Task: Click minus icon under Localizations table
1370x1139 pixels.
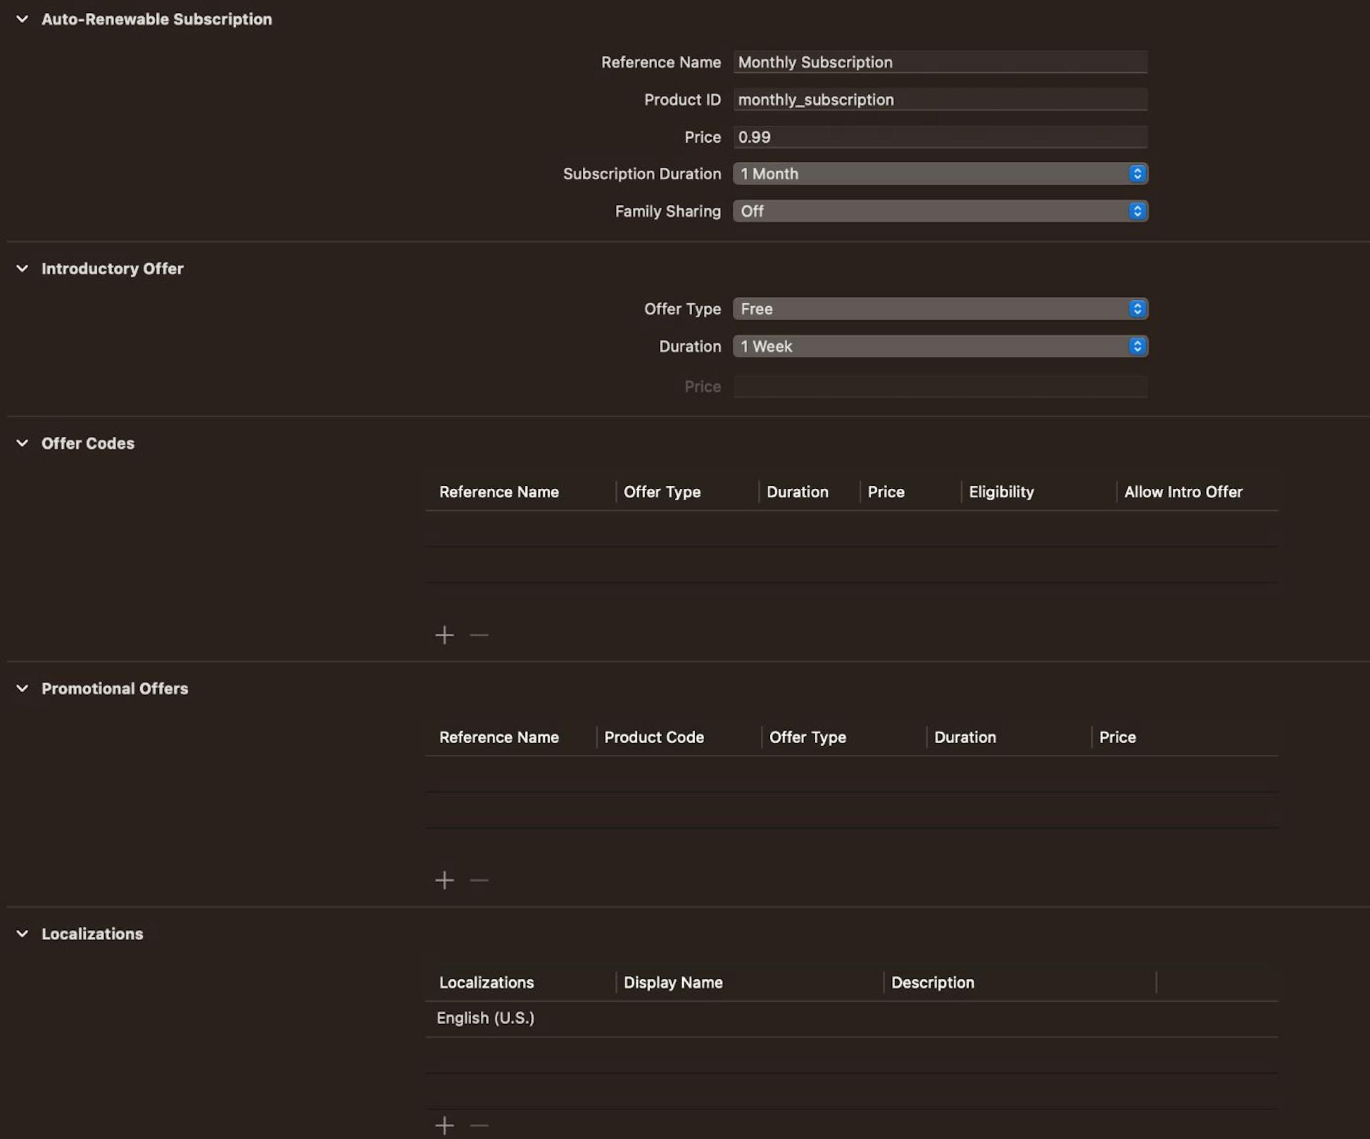Action: click(479, 1125)
